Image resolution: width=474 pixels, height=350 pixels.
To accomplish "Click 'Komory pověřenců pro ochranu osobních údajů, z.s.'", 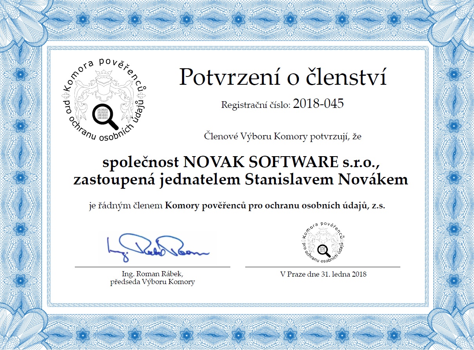I will pos(275,206).
